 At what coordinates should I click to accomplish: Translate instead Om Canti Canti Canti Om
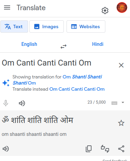point(77,89)
